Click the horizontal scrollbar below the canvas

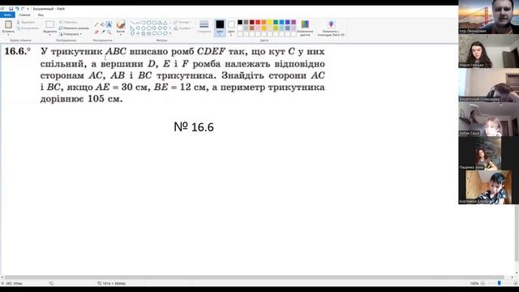pos(254,277)
